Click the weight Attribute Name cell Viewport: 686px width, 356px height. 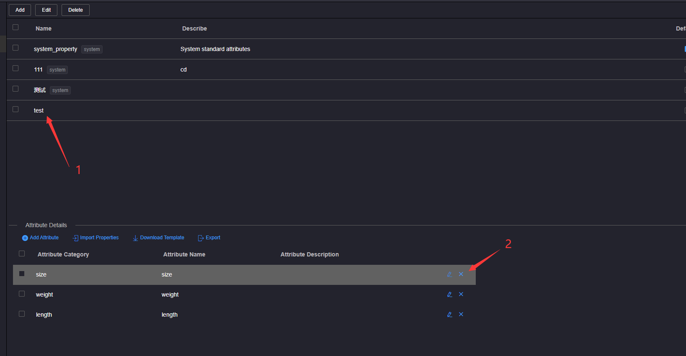[x=170, y=295]
